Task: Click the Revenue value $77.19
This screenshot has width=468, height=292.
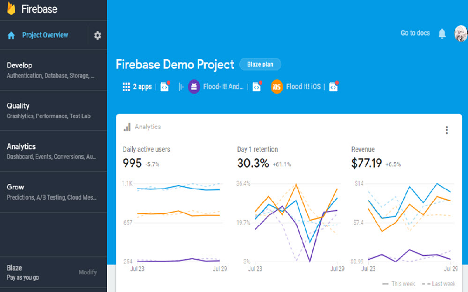Action: click(x=366, y=163)
